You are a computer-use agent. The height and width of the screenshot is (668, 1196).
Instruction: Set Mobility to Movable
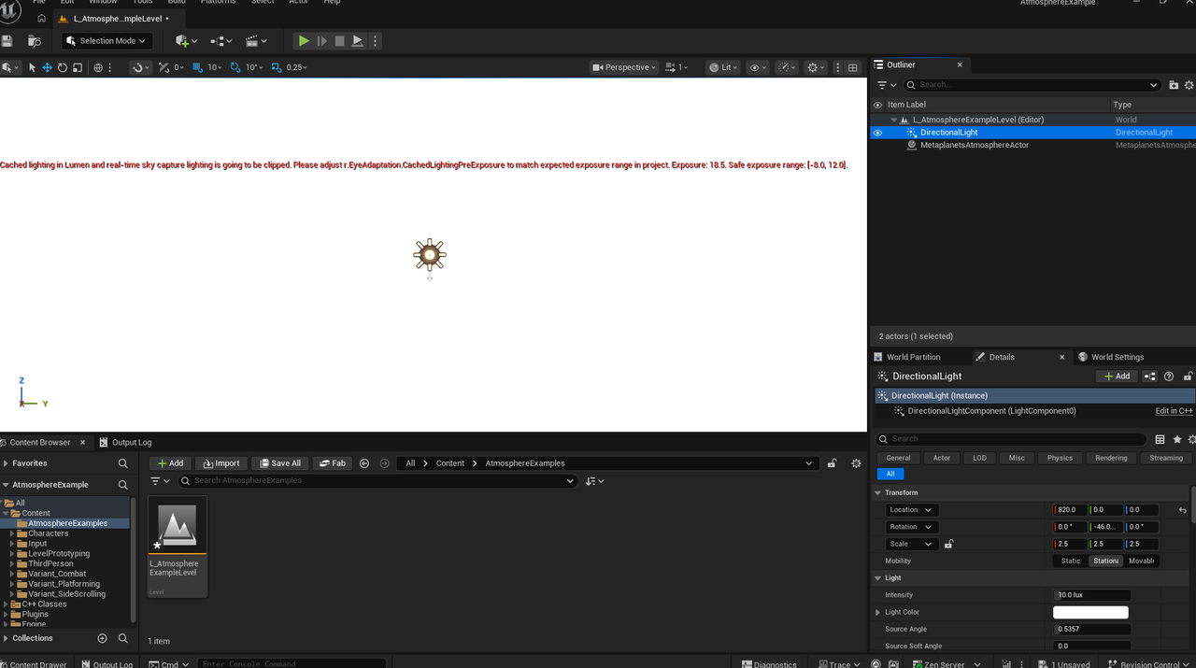tap(1141, 561)
